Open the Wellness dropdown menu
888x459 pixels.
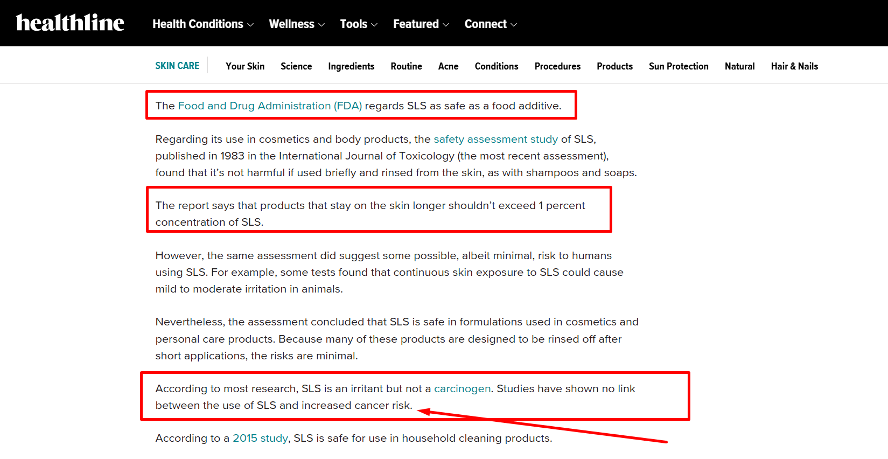[297, 24]
